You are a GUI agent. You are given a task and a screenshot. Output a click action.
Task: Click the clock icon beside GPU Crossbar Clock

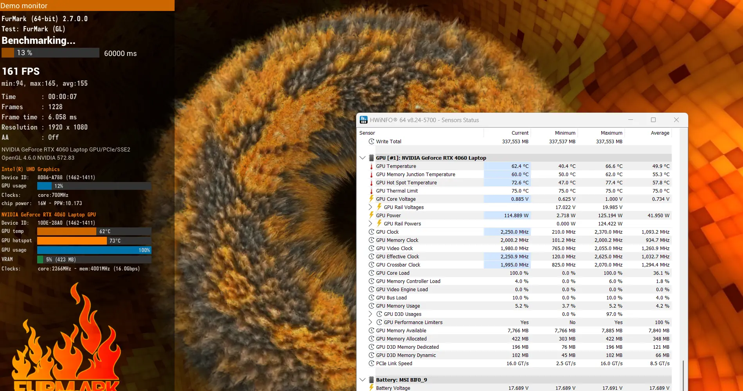[x=371, y=265]
